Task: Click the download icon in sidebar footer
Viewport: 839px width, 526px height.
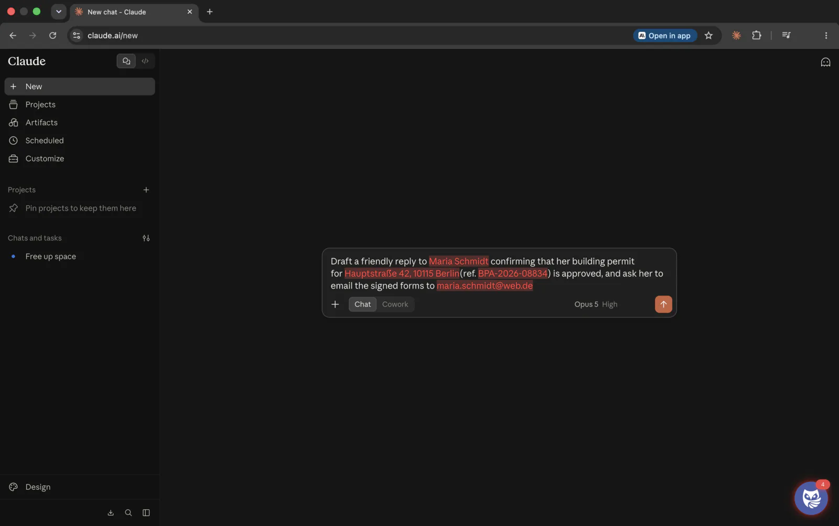Action: click(111, 513)
